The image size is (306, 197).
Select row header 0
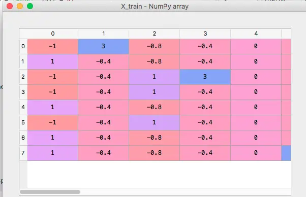pyautogui.click(x=23, y=46)
